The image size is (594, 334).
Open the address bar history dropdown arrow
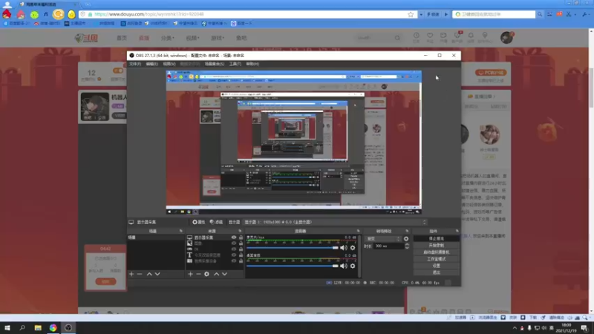point(421,14)
